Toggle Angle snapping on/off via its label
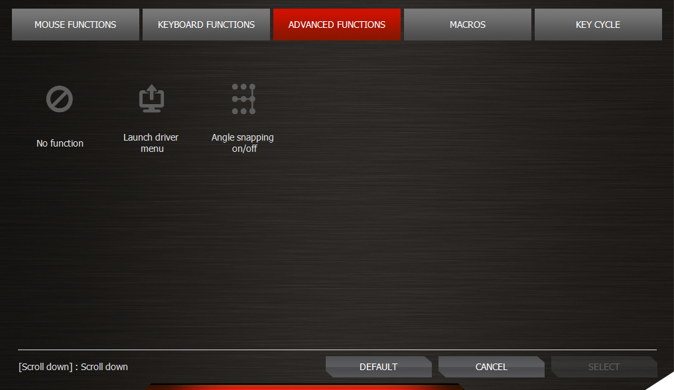The image size is (674, 390). pos(243,143)
